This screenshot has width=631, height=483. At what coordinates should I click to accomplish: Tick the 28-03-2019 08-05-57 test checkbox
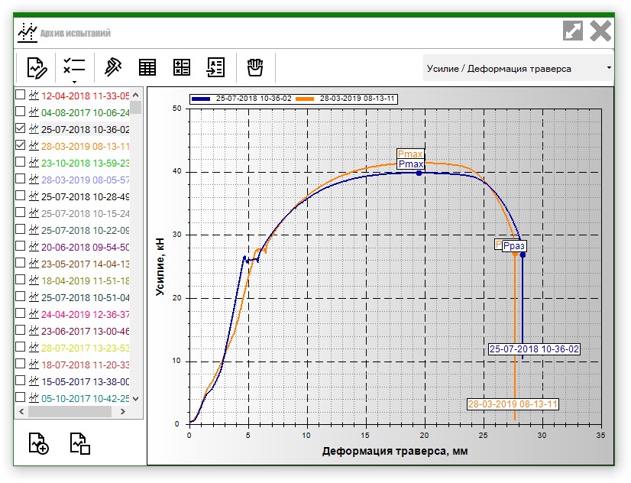coord(20,179)
